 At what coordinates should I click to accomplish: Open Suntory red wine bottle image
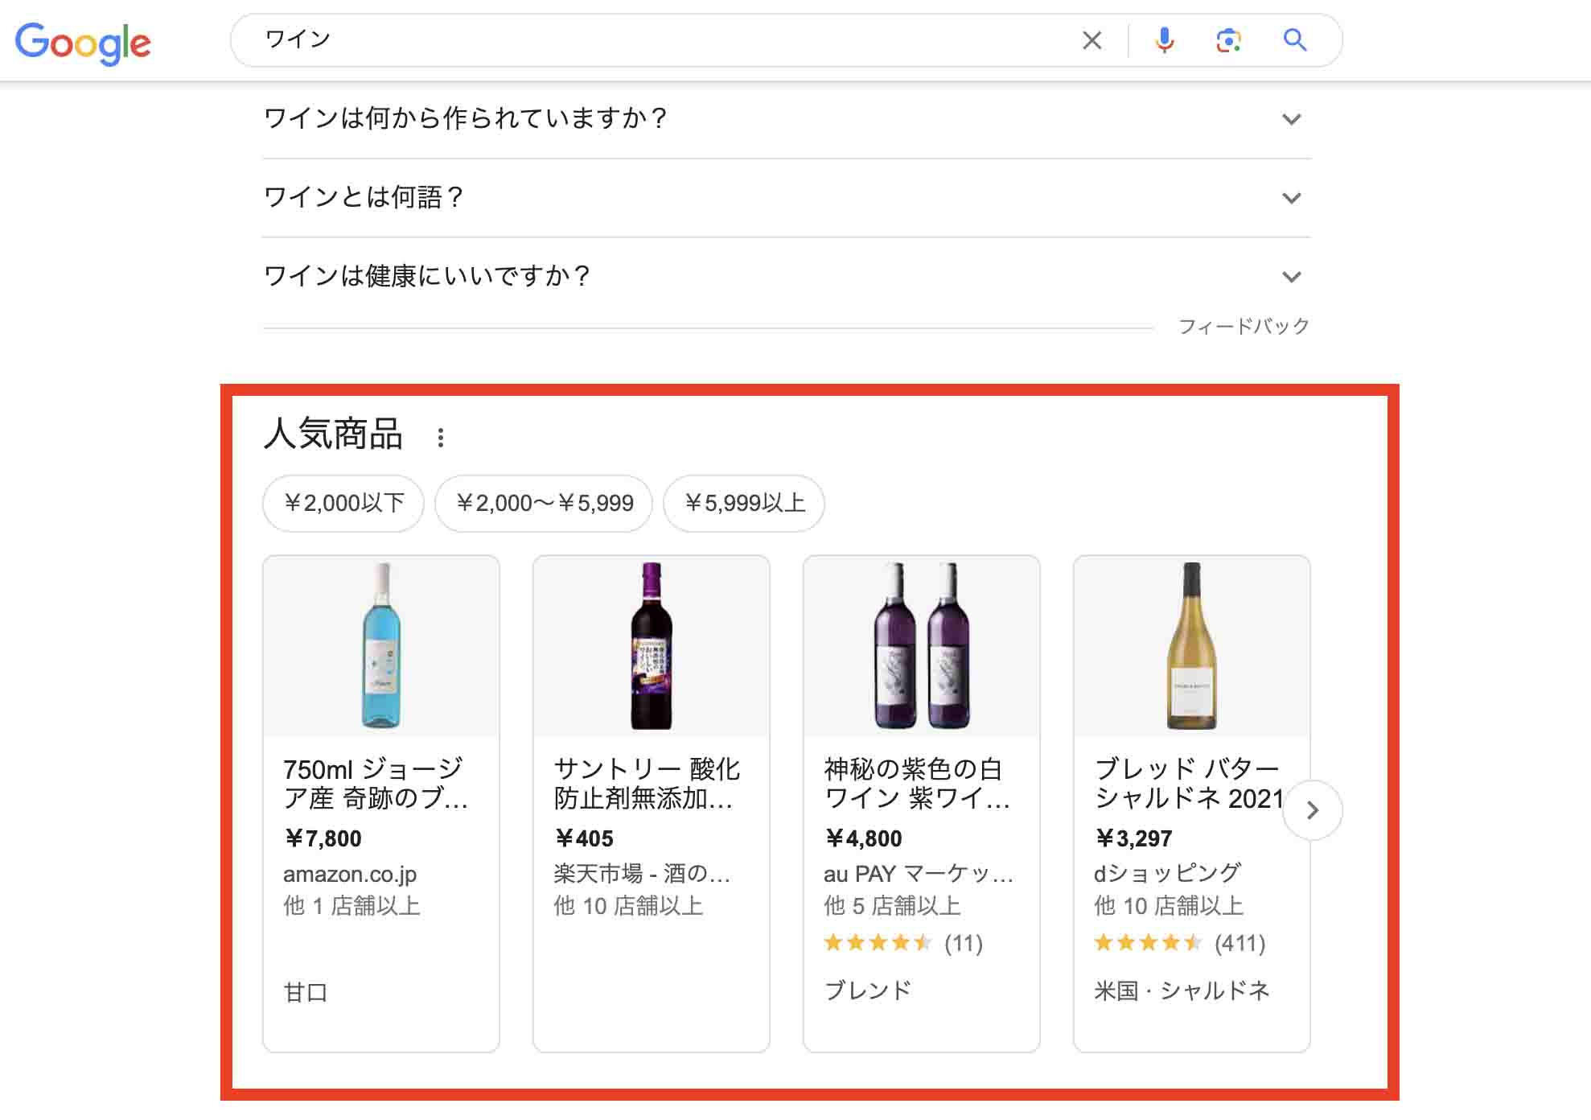coord(652,646)
